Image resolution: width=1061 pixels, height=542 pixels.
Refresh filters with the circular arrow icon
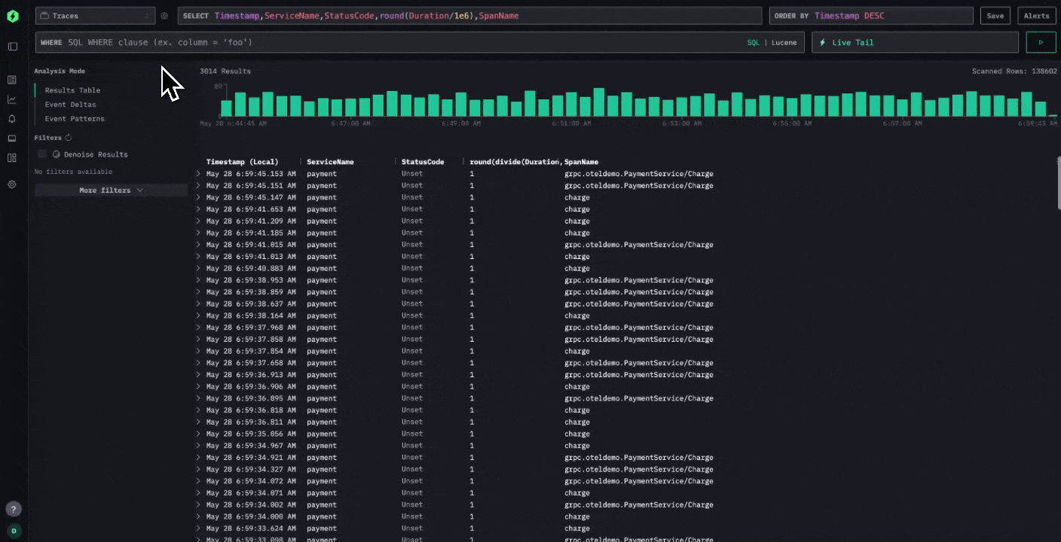(69, 138)
